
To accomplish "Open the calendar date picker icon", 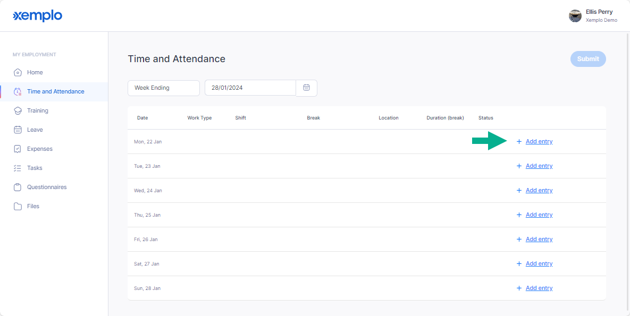I will [307, 88].
